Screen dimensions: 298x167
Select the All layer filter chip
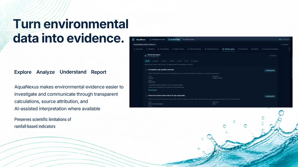pos(148,61)
